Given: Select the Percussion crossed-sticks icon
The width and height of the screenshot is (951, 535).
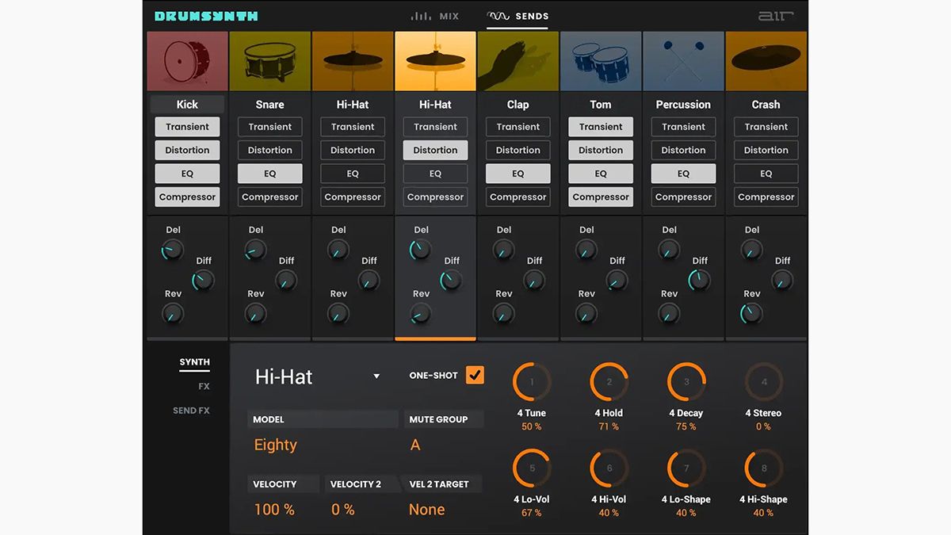Looking at the screenshot, I should point(682,60).
